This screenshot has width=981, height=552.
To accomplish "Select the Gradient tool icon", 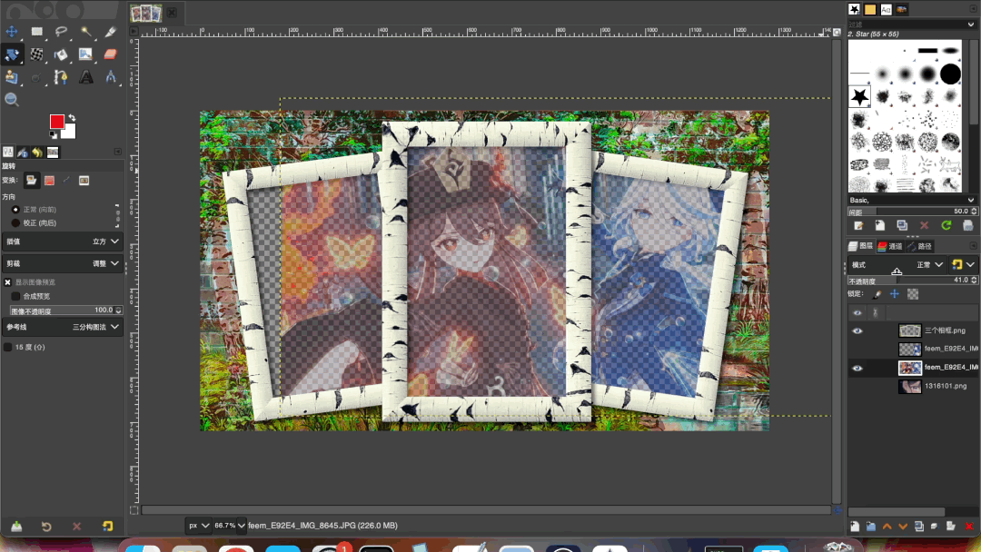I will click(85, 54).
